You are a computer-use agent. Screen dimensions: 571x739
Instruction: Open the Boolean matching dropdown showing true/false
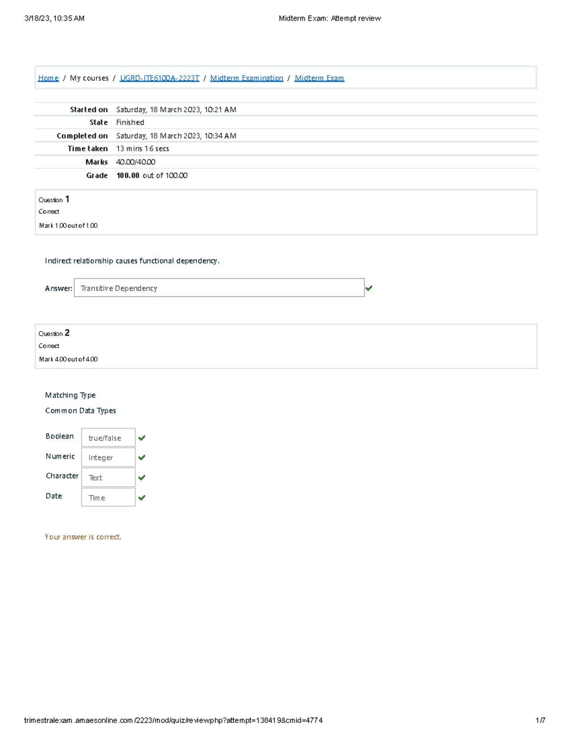[108, 437]
